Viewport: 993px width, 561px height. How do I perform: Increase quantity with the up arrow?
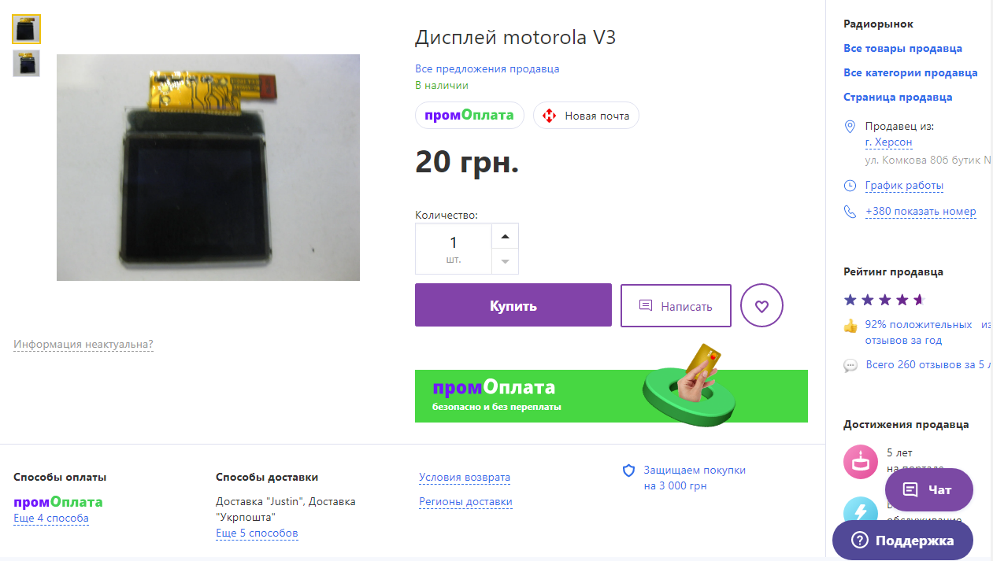pos(505,236)
